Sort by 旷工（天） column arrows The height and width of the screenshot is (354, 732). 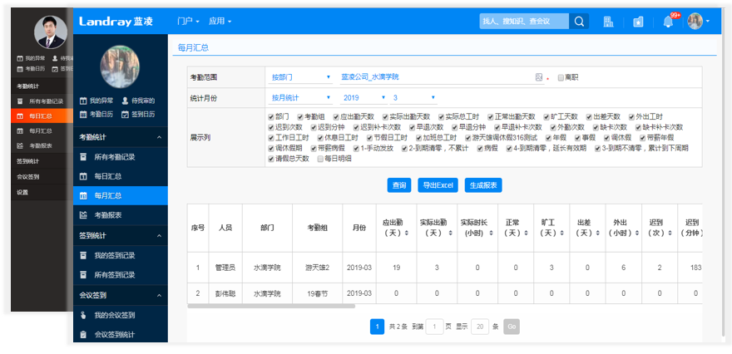point(561,233)
